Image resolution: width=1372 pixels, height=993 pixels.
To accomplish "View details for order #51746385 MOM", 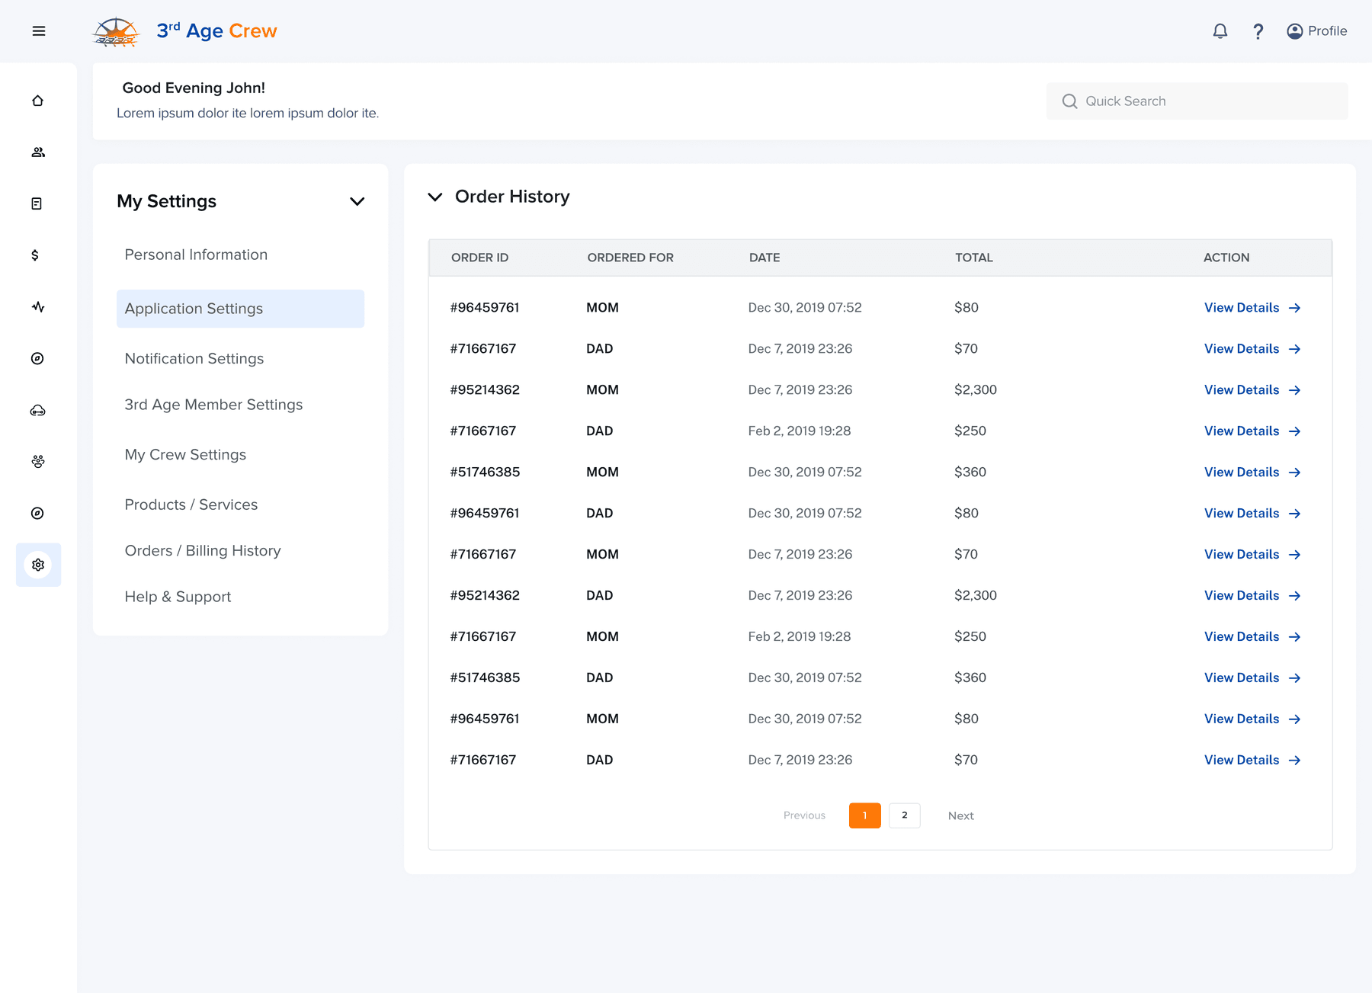I will 1252,472.
